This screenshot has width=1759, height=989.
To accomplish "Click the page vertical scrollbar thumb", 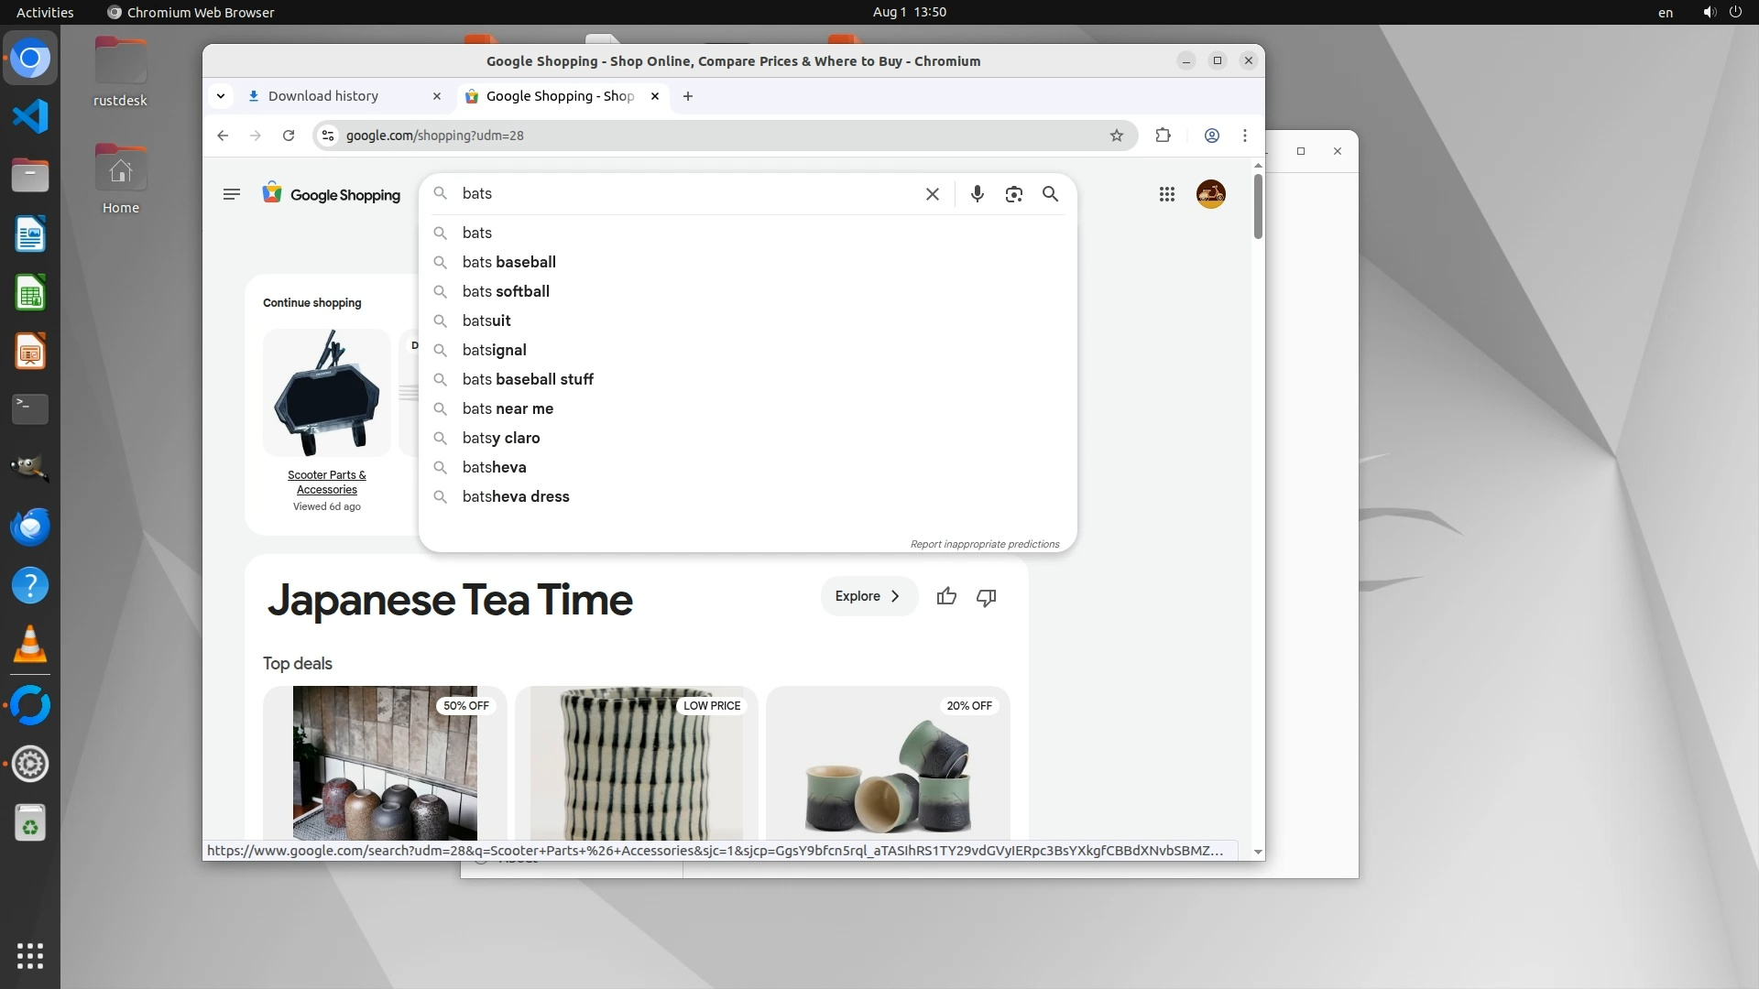I will [1258, 206].
